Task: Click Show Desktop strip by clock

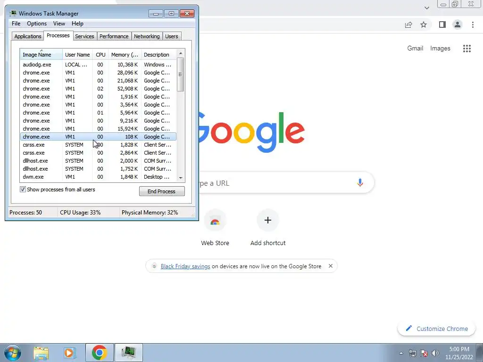Action: tap(480, 353)
